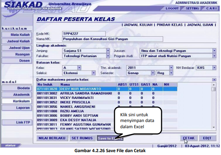Click the LOGOUT tab
Image resolution: width=221 pixels, height=155 pixels.
pos(172,8)
